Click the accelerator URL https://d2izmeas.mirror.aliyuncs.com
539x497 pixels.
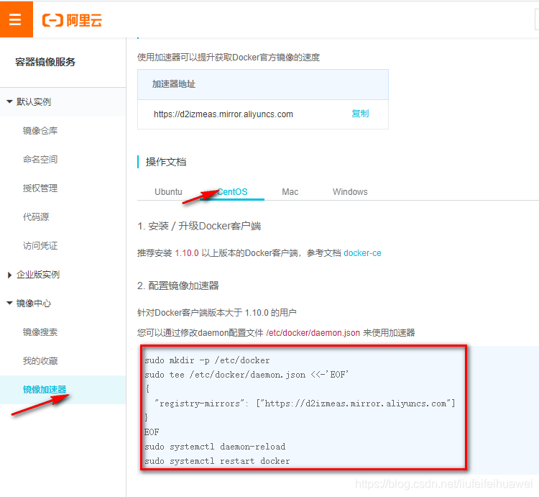[x=224, y=114]
